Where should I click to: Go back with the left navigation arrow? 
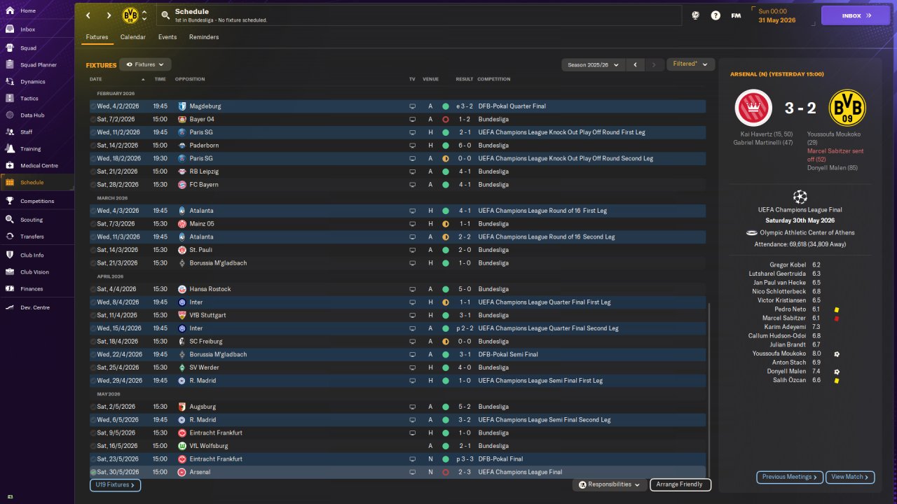(88, 15)
